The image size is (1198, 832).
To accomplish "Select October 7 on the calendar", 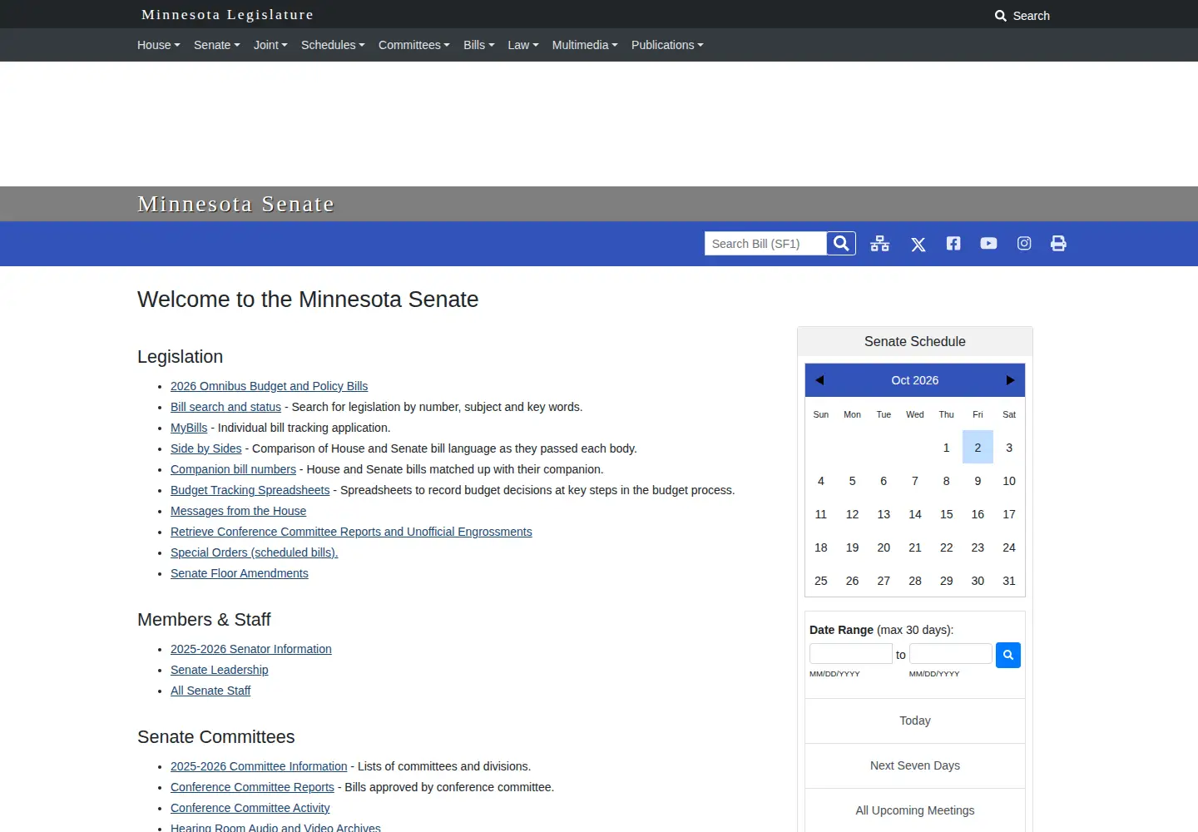I will click(915, 481).
